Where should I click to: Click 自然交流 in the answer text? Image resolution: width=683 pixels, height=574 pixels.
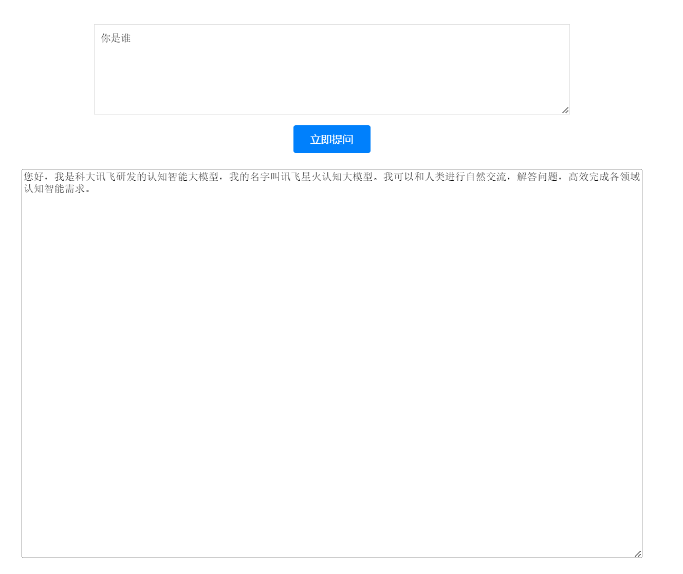[x=486, y=177]
